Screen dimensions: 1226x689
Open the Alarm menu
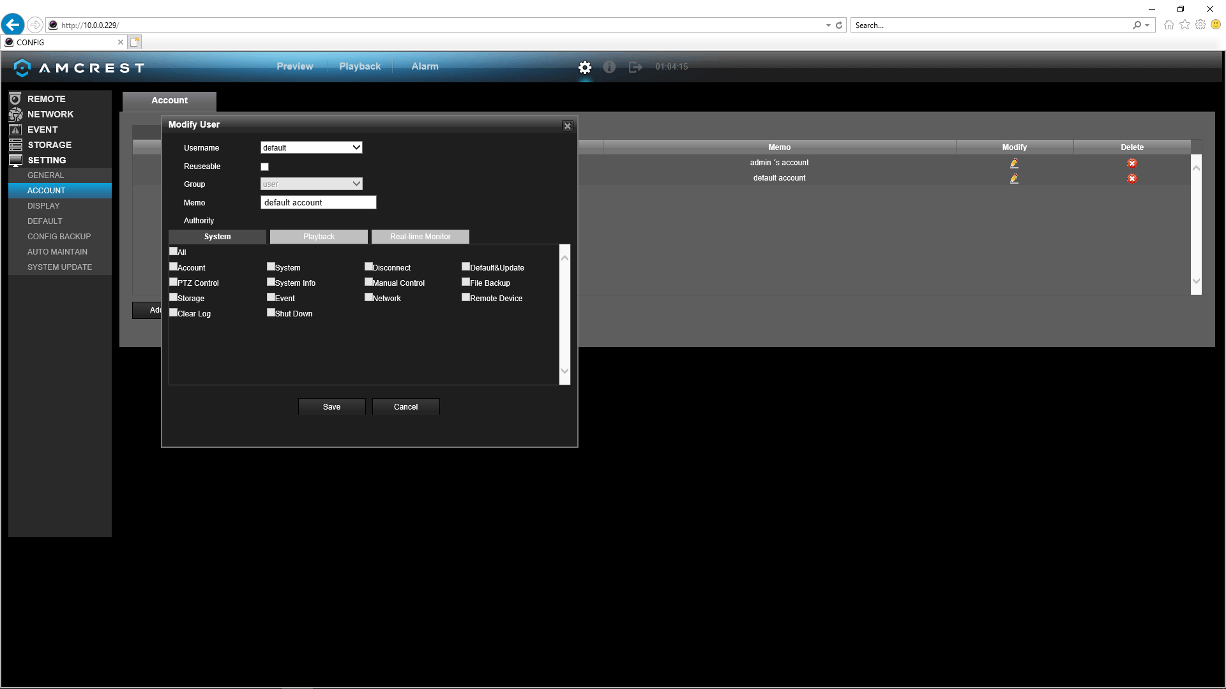(x=425, y=66)
